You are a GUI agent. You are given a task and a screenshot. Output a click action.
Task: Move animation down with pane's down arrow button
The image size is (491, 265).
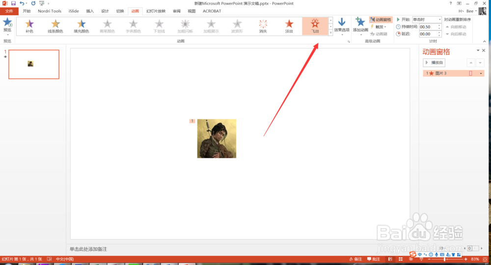pos(480,63)
